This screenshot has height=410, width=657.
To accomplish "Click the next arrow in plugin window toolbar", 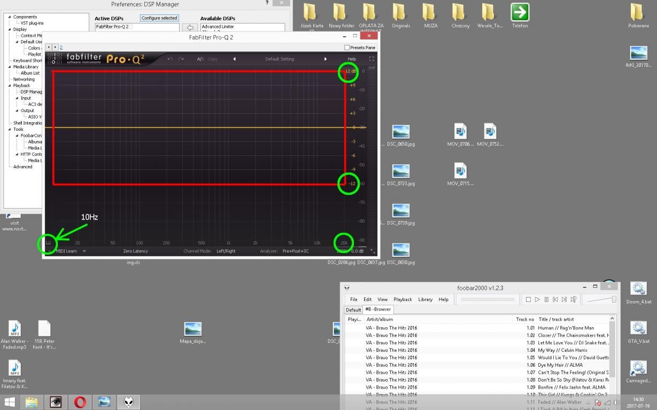I will pos(55,48).
